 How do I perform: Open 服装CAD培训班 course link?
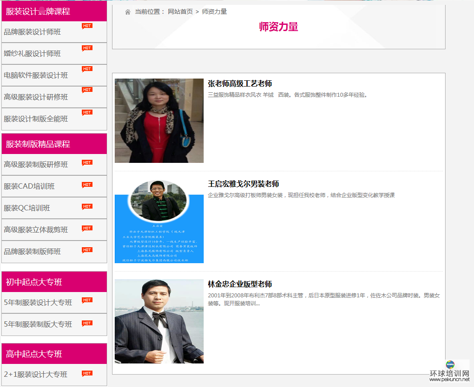29,186
